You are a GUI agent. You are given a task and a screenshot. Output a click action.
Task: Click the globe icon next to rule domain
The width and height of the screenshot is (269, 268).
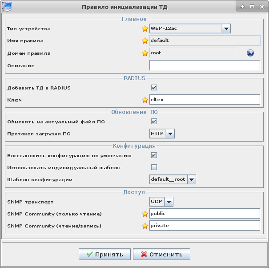coord(250,53)
